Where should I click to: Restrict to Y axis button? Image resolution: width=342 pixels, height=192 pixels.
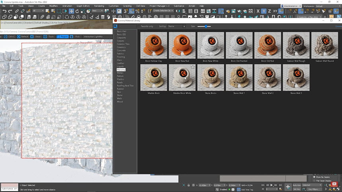pyautogui.click(x=264, y=11)
